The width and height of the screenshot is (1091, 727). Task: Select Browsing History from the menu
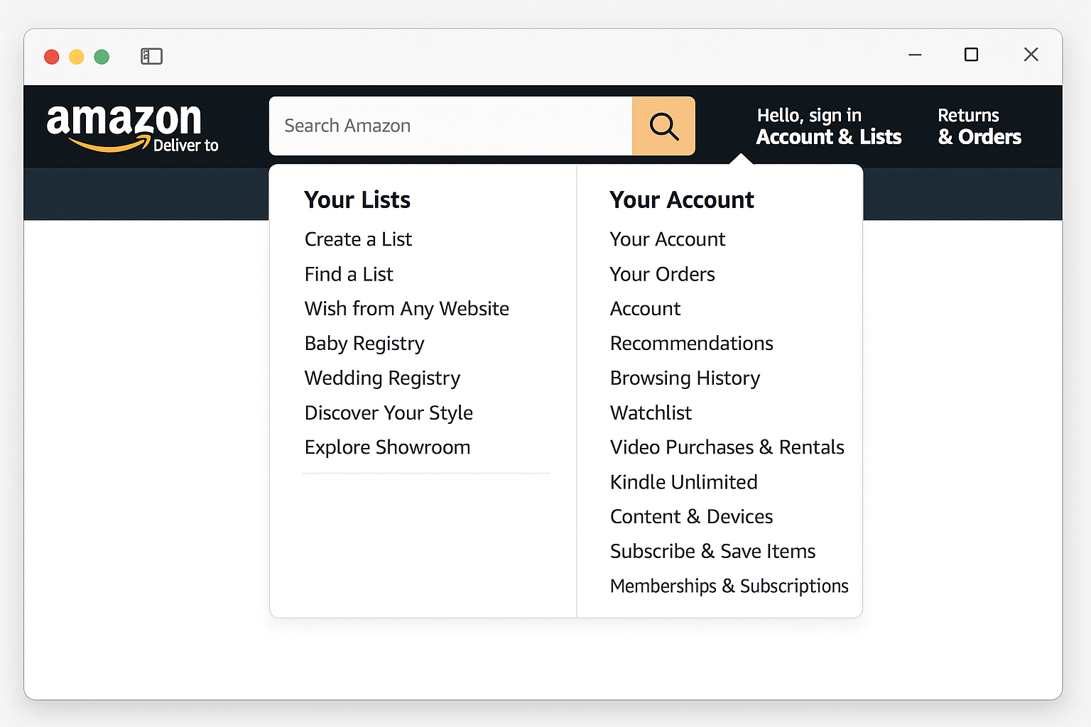684,378
